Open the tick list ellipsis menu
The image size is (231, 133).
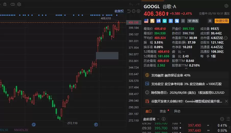pyautogui.click(x=222, y=119)
